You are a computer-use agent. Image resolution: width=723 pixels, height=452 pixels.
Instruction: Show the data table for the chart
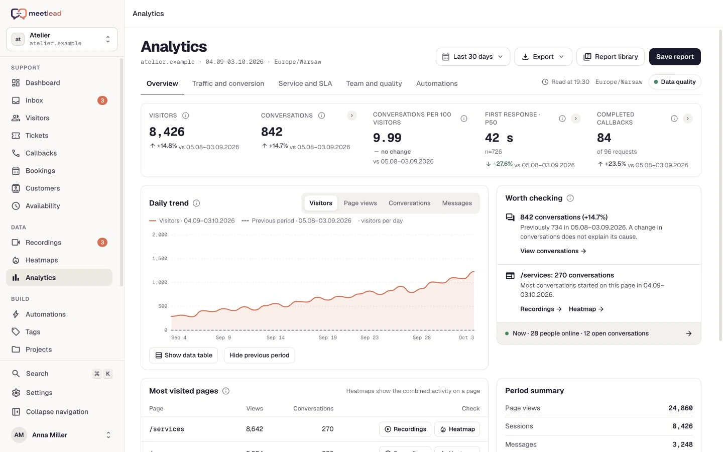[x=183, y=355]
